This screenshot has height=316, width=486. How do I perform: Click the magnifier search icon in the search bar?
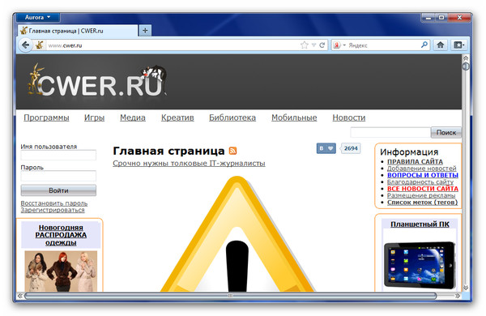point(424,45)
